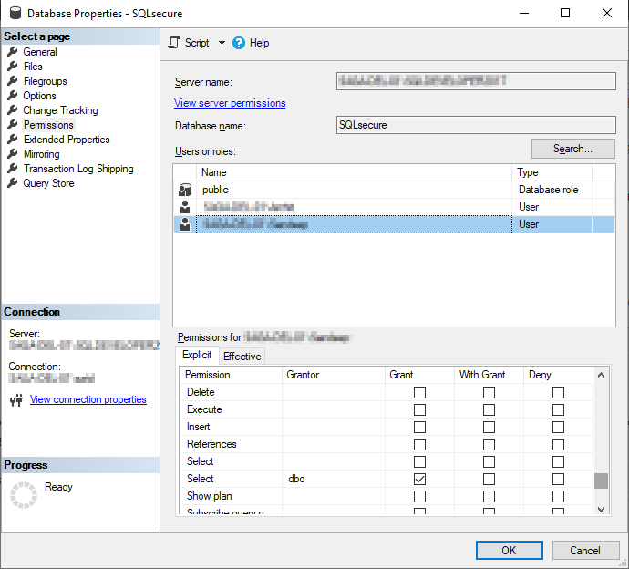Click the Help toolbar label
The image size is (629, 569).
[x=259, y=43]
